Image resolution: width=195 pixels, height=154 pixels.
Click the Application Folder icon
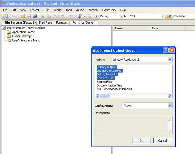[9, 32]
